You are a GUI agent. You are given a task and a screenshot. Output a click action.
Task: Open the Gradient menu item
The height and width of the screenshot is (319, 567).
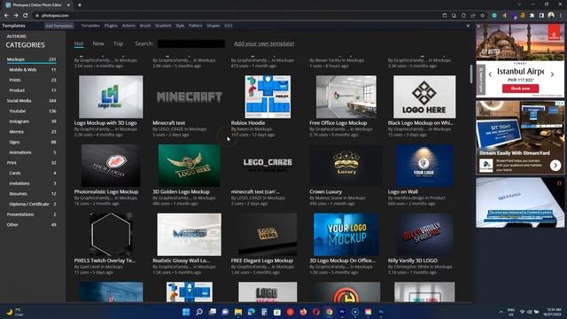(163, 26)
